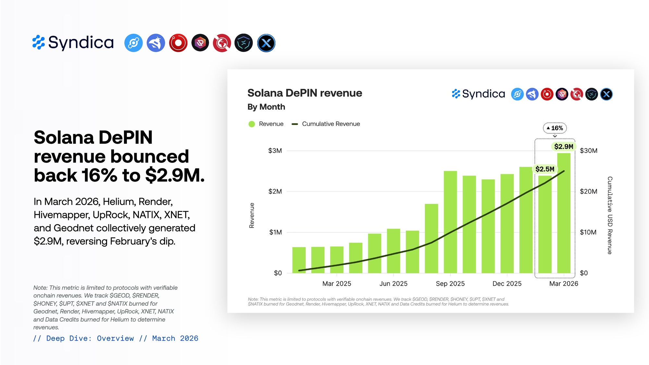Click the Sep 2025 x-axis label
Image resolution: width=649 pixels, height=365 pixels.
pos(450,284)
